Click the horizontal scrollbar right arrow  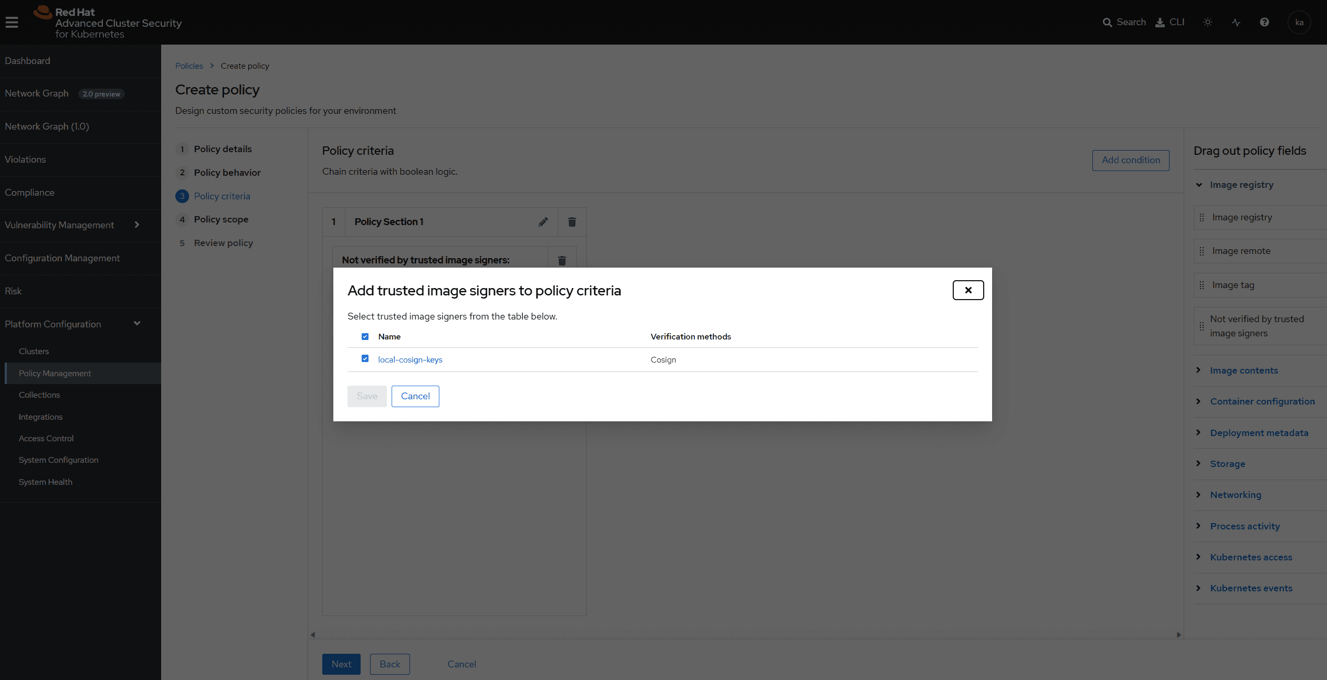tap(1179, 635)
